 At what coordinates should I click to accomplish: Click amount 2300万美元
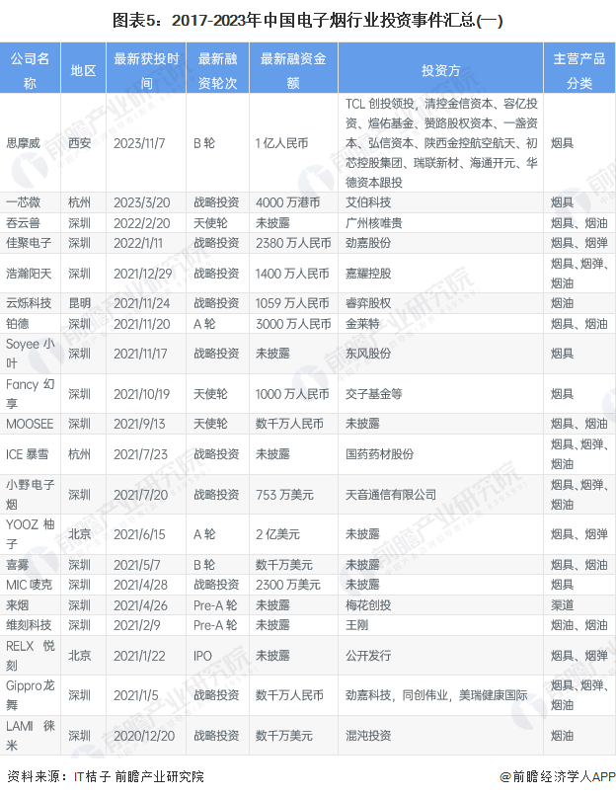[287, 585]
